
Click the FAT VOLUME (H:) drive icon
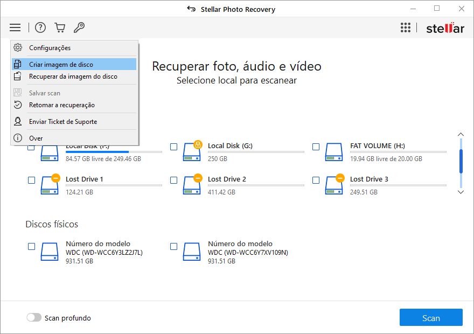point(334,152)
